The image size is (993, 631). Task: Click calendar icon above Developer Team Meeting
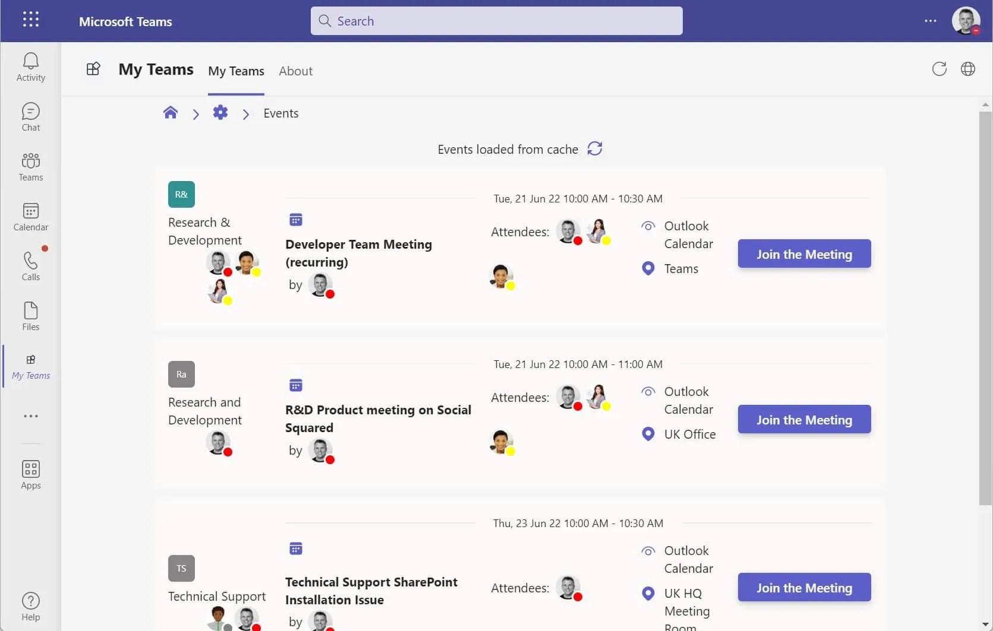click(296, 220)
